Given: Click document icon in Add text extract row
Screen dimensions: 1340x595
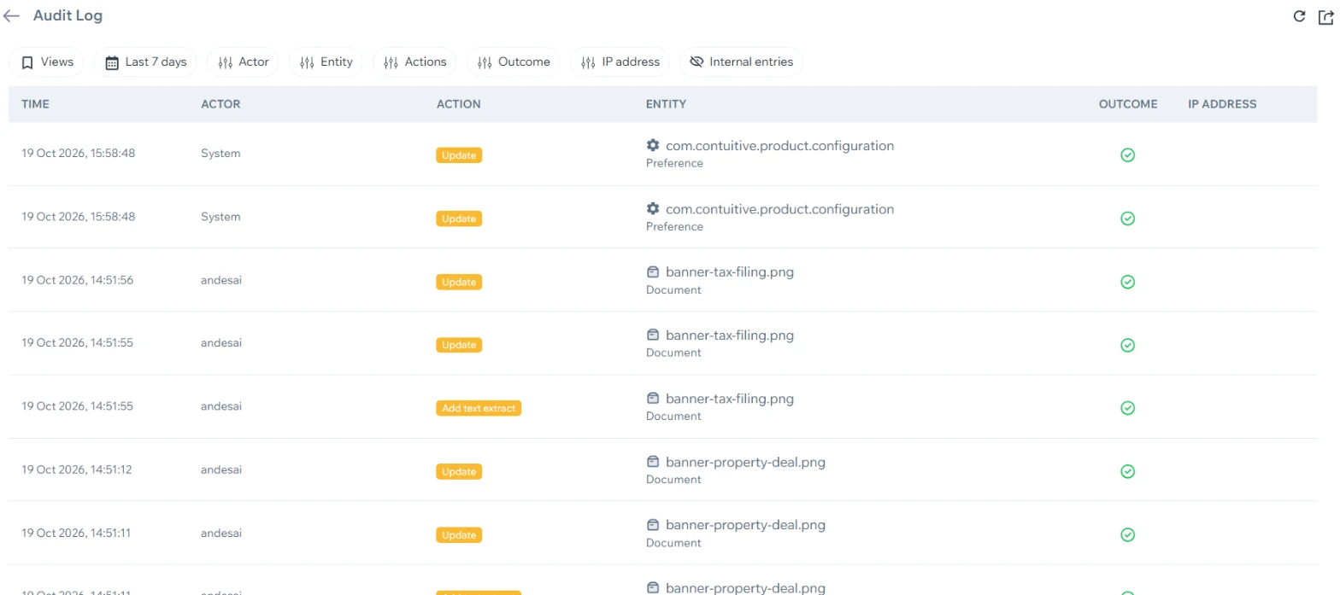Looking at the screenshot, I should point(653,399).
